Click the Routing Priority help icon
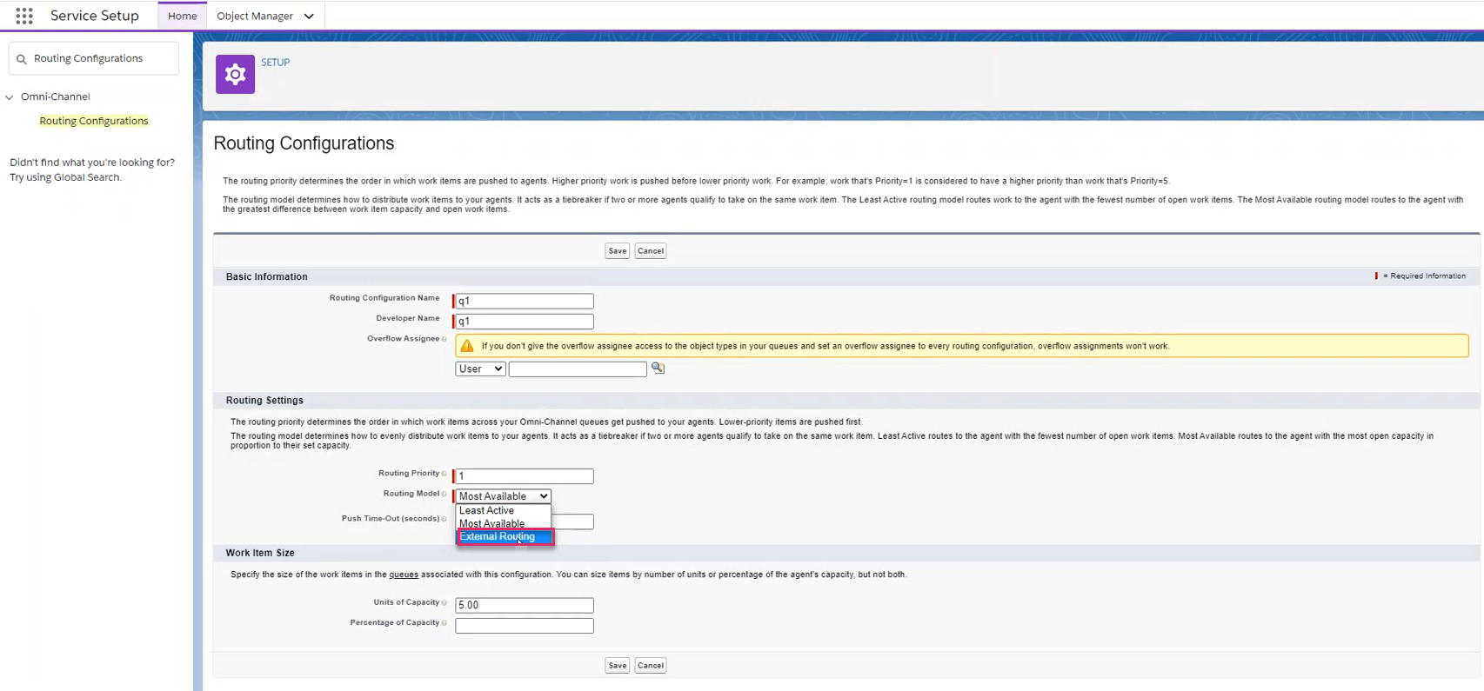1484x691 pixels. point(445,474)
